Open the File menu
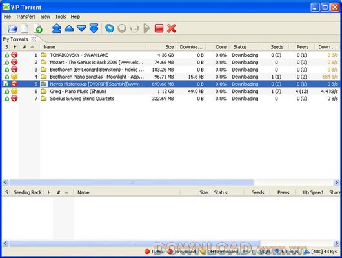Screen dimensions: 342x258 pos(7,17)
